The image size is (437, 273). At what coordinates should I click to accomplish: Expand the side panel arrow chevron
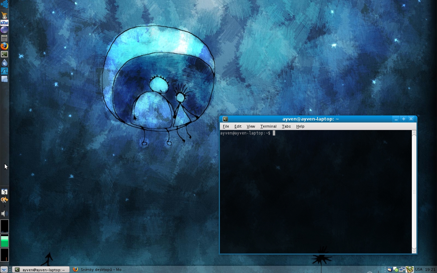click(x=4, y=206)
